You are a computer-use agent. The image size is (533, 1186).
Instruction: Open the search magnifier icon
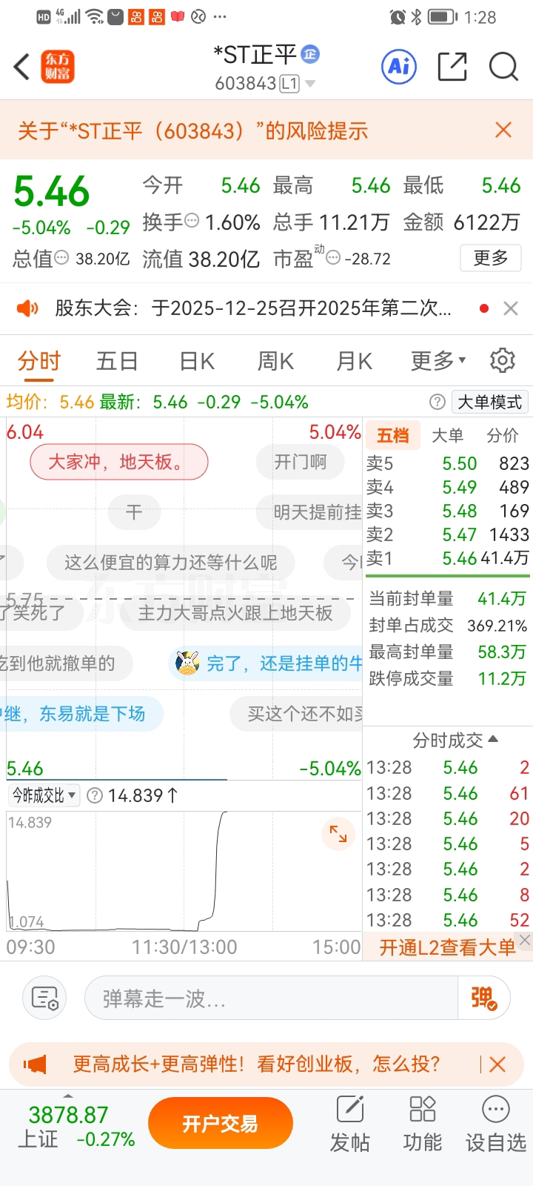pyautogui.click(x=503, y=67)
